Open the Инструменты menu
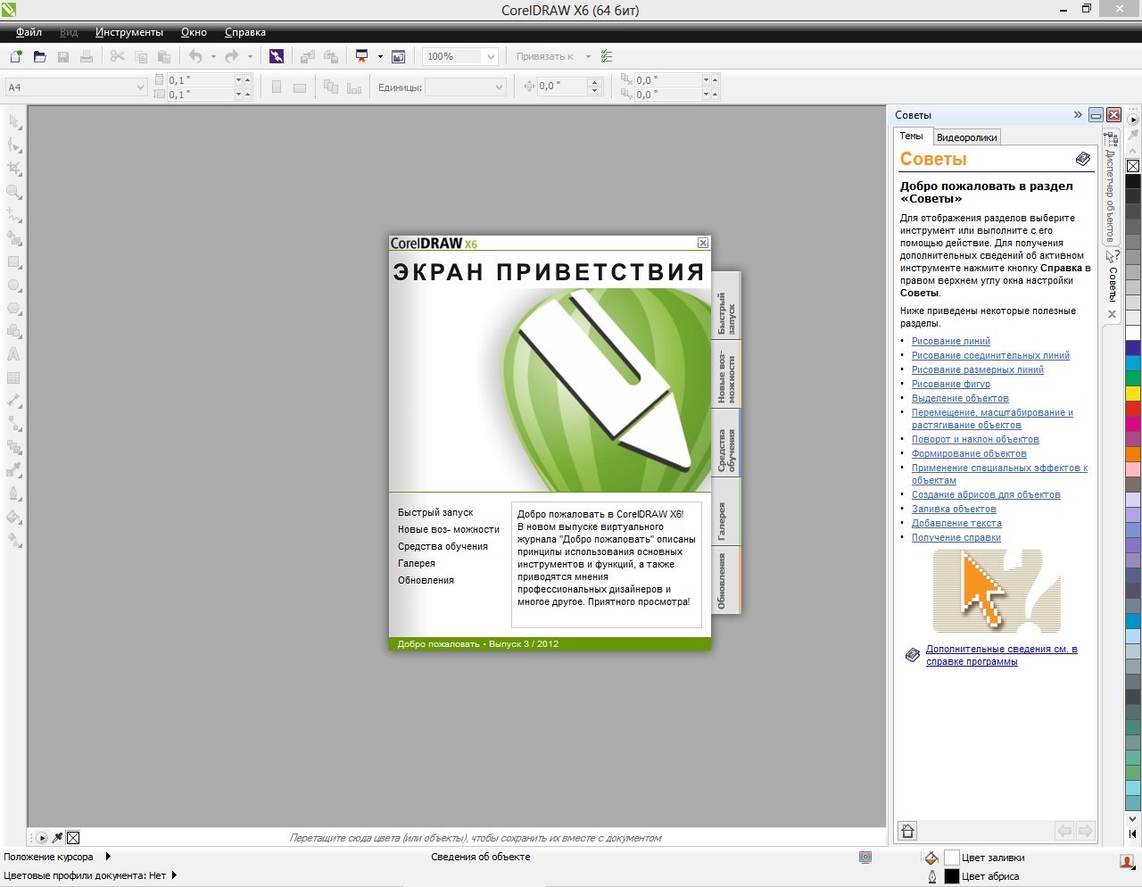 [129, 32]
